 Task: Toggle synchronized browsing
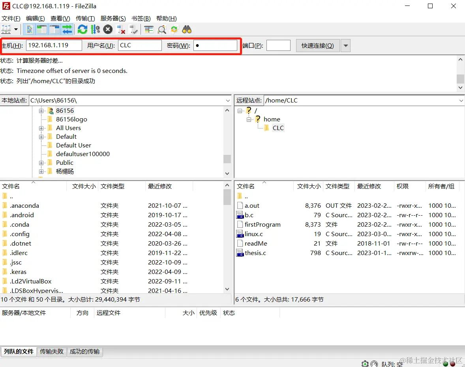point(174,29)
